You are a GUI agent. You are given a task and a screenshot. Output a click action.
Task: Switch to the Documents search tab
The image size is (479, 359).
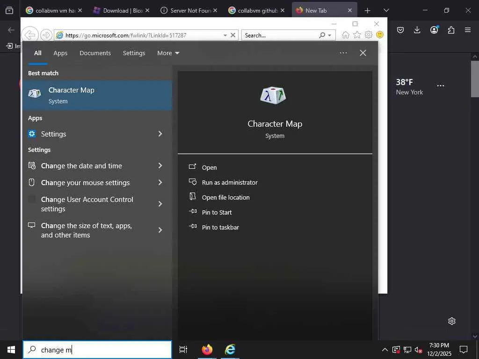95,53
